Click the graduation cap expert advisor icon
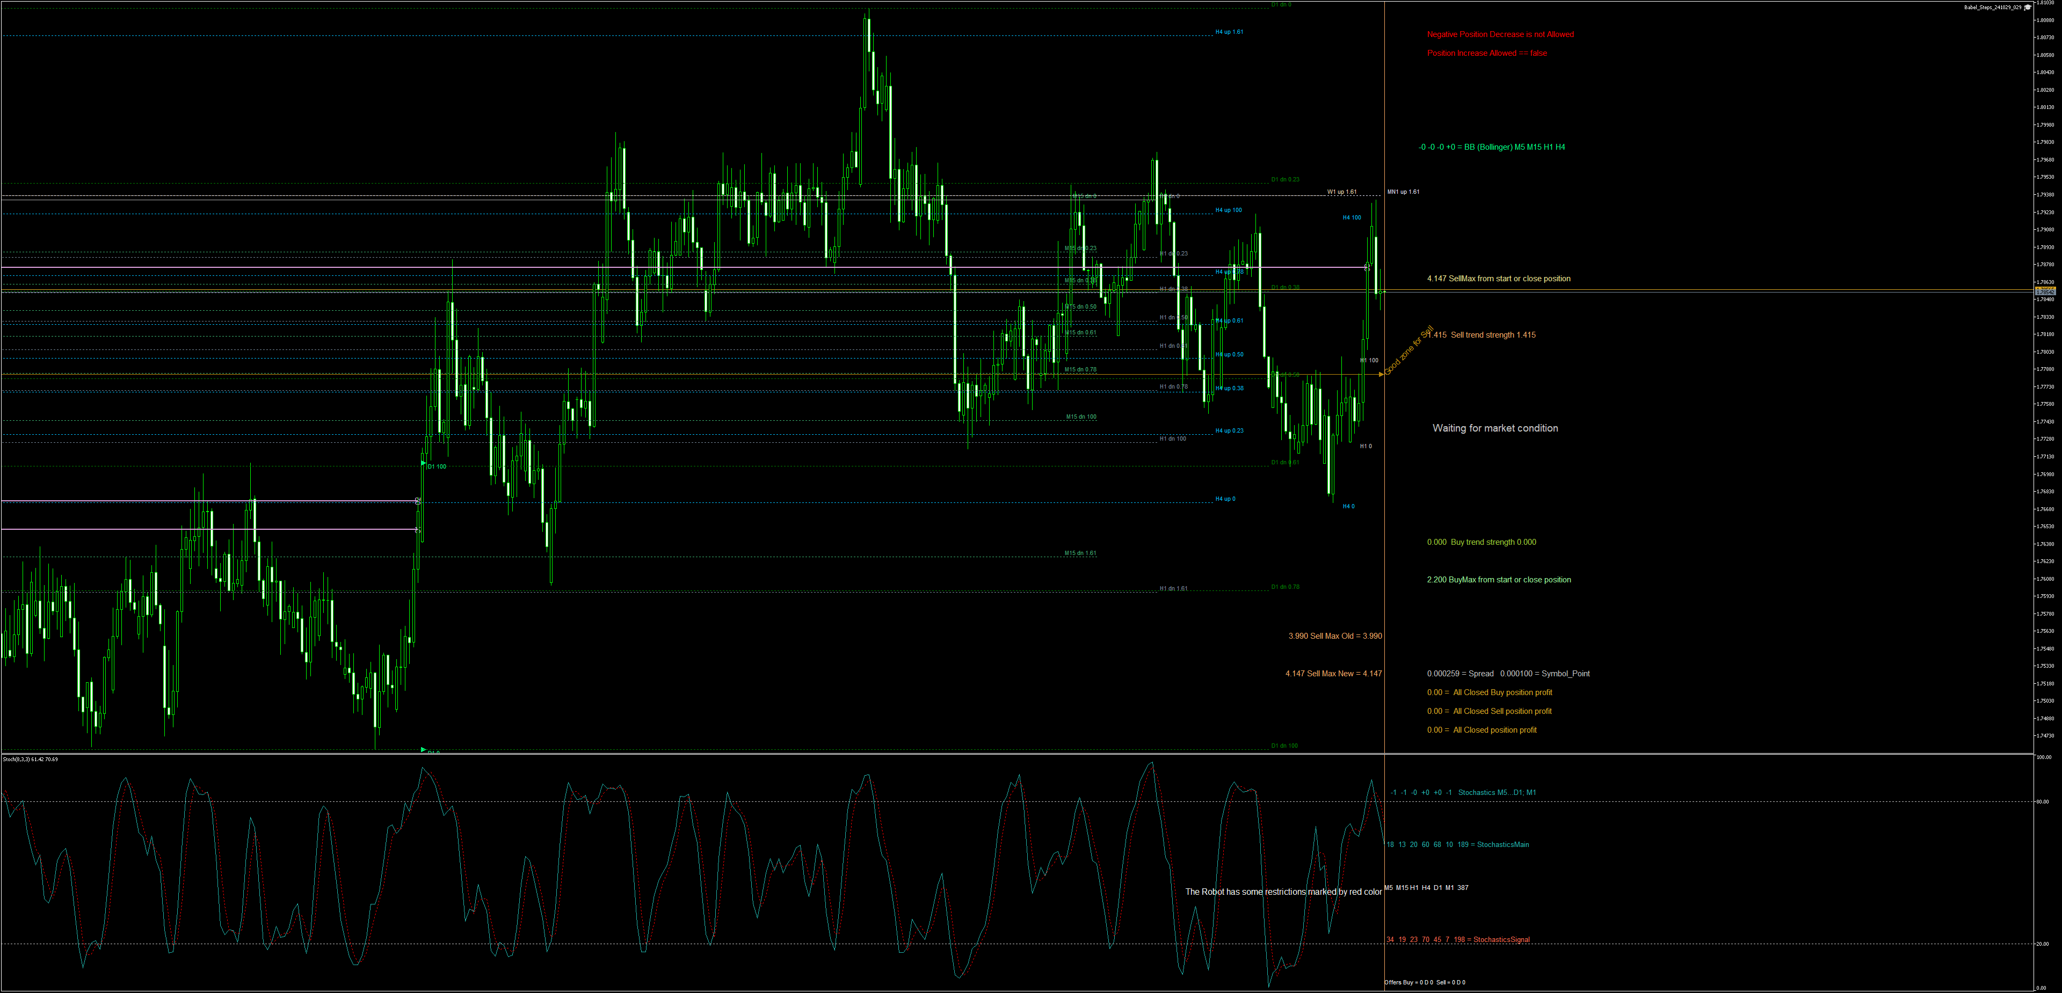The width and height of the screenshot is (2062, 993). click(x=2028, y=7)
